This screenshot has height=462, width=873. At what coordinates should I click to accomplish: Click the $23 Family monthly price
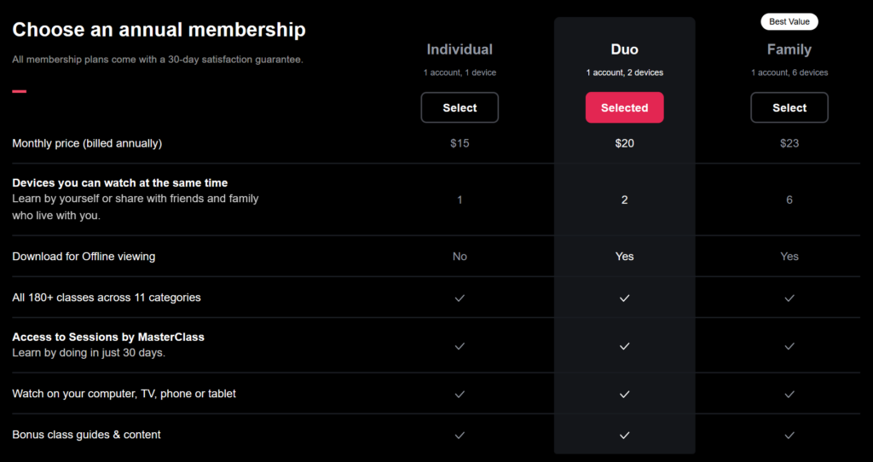789,143
